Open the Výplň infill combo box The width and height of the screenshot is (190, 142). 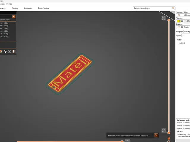[x=186, y=35]
